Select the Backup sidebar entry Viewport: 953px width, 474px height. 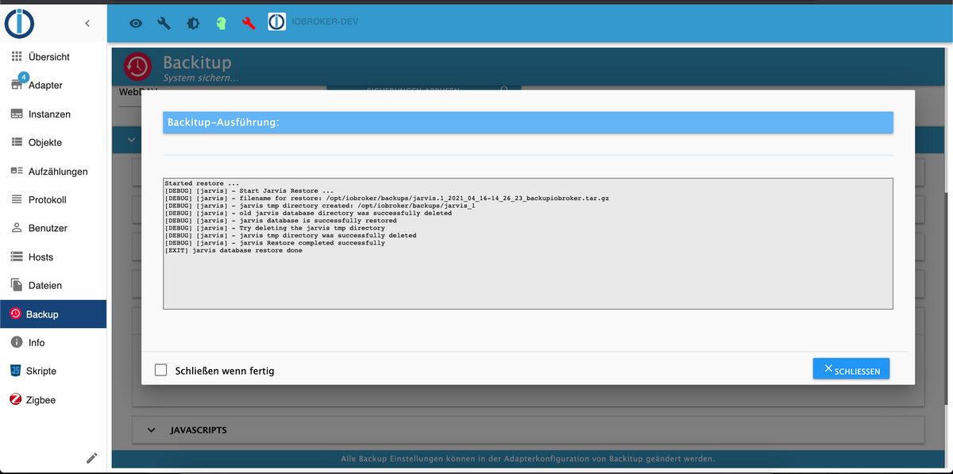coord(53,314)
